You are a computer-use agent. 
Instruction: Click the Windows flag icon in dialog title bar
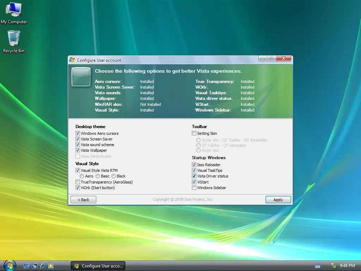[x=72, y=60]
